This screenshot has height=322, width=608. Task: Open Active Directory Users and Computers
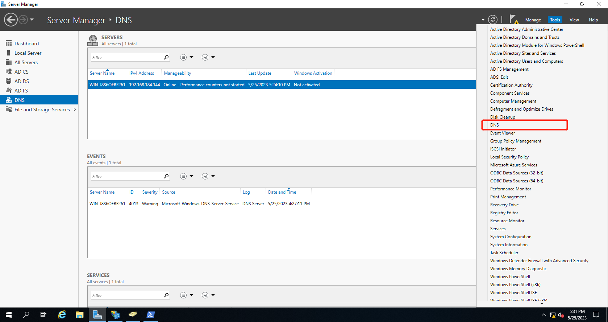click(526, 61)
